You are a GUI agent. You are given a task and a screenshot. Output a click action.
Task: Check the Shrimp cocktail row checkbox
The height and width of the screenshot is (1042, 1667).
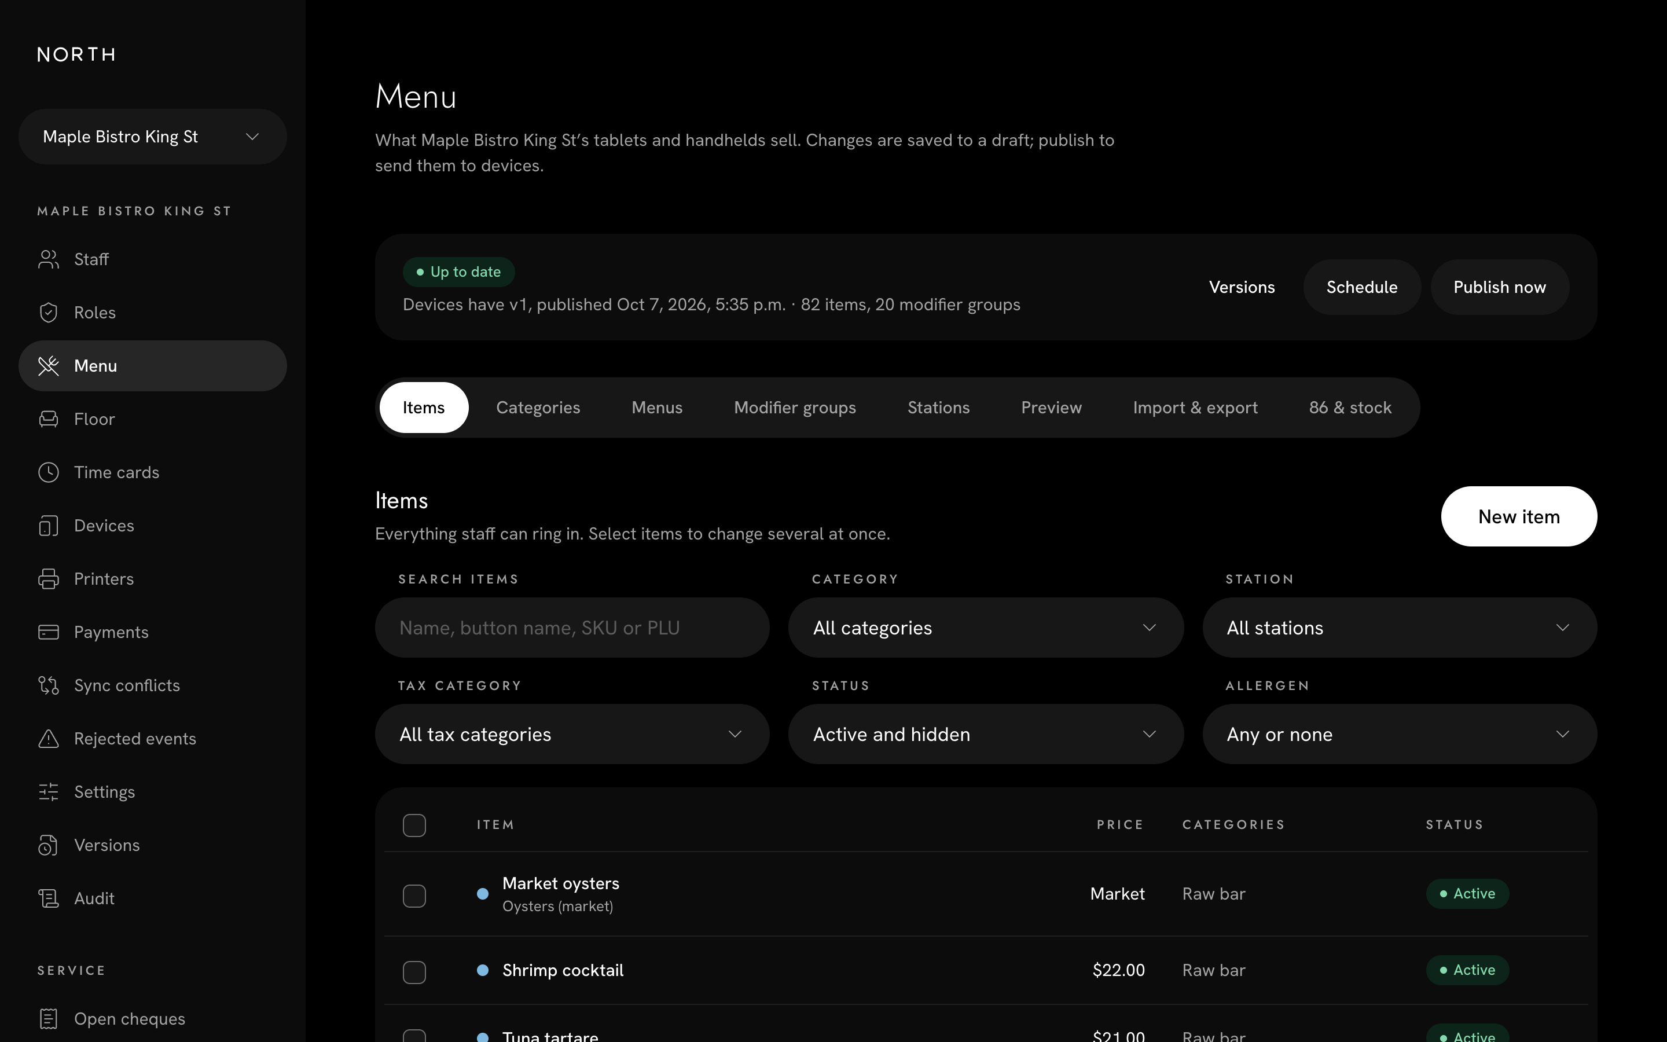[x=414, y=972]
